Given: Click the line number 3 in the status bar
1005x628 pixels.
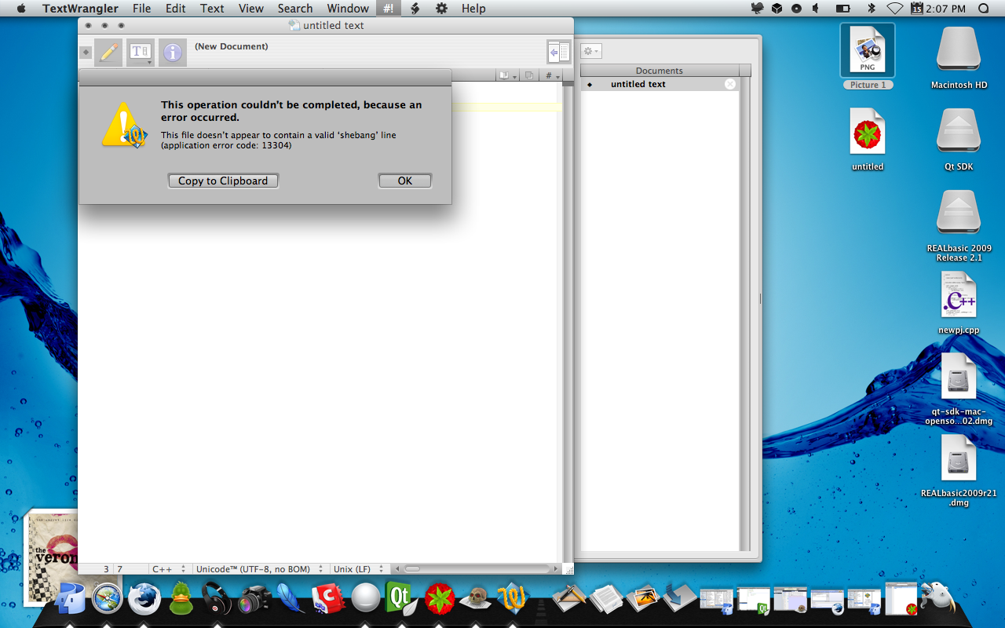Looking at the screenshot, I should 105,568.
